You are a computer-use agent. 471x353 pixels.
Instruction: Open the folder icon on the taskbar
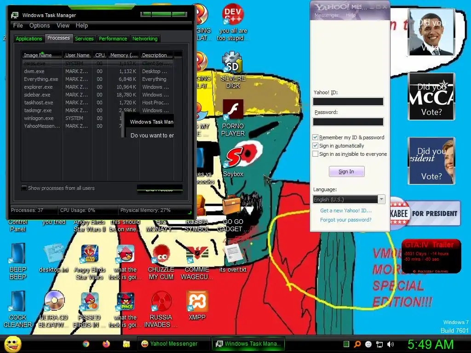coord(126,344)
